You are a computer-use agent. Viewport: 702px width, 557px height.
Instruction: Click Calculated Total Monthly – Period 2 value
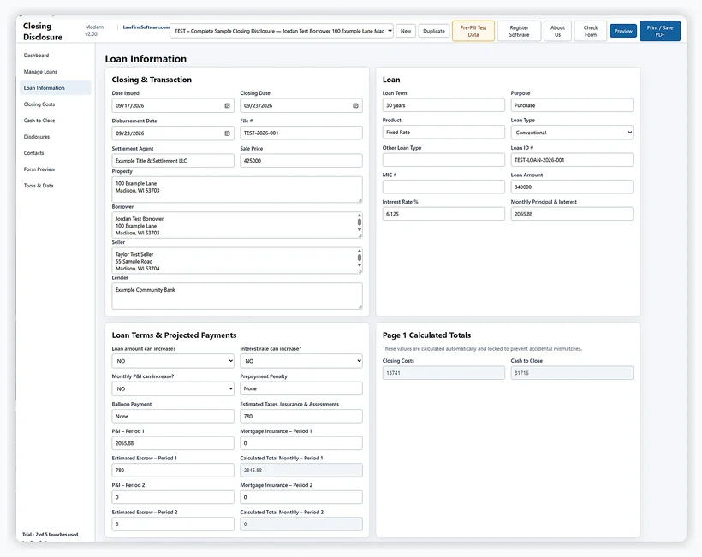301,524
